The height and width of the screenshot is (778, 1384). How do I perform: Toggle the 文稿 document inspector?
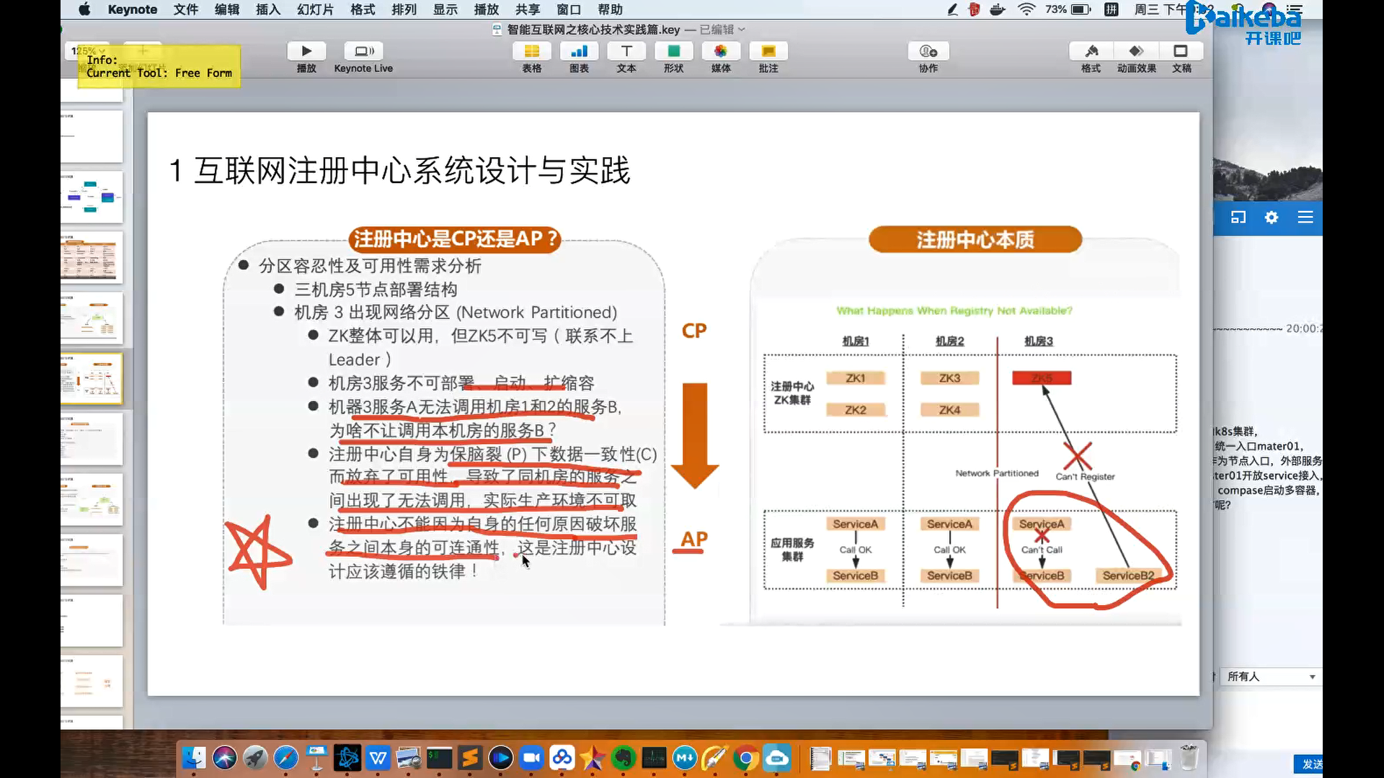pyautogui.click(x=1181, y=52)
